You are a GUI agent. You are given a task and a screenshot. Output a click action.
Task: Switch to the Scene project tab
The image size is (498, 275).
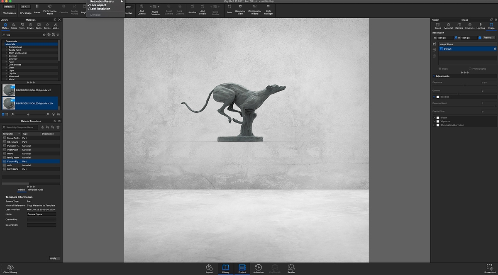click(438, 26)
